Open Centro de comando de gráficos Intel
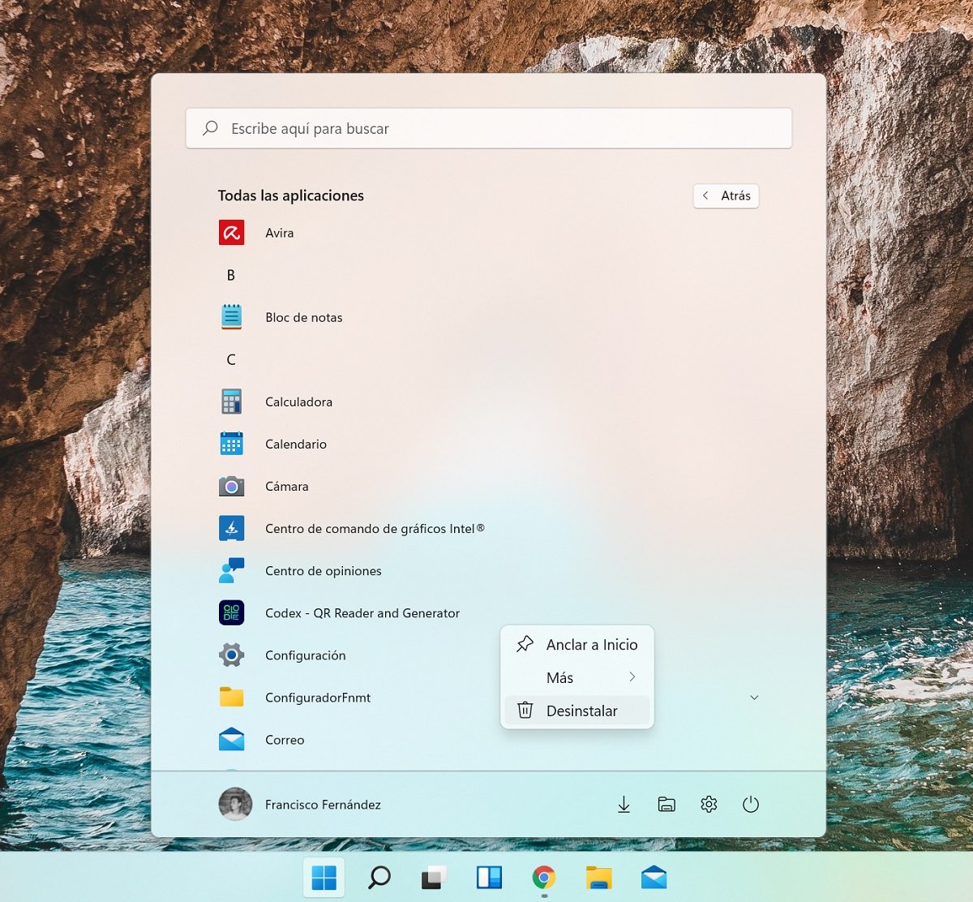The height and width of the screenshot is (902, 973). click(x=374, y=528)
